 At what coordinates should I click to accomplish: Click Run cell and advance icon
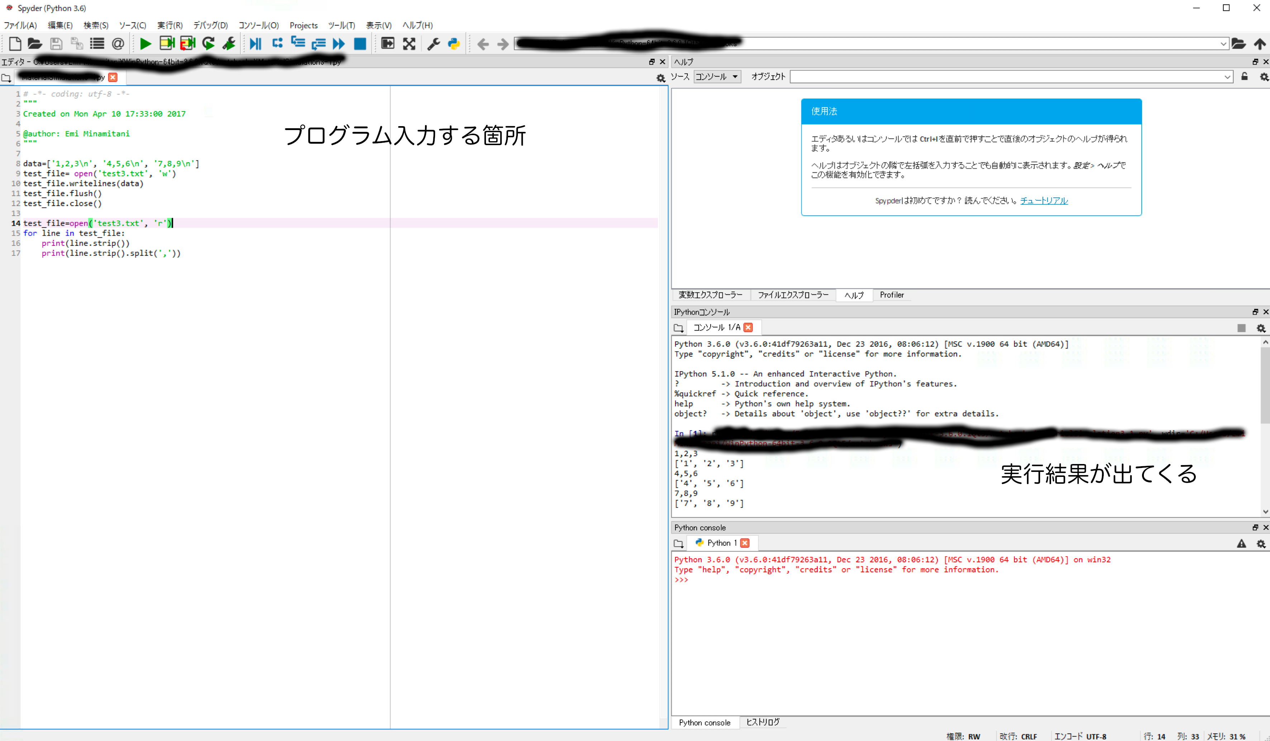click(187, 44)
